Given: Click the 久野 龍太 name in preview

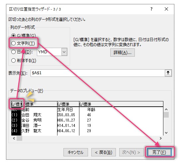Looking at the screenshot, I should click(x=32, y=131).
